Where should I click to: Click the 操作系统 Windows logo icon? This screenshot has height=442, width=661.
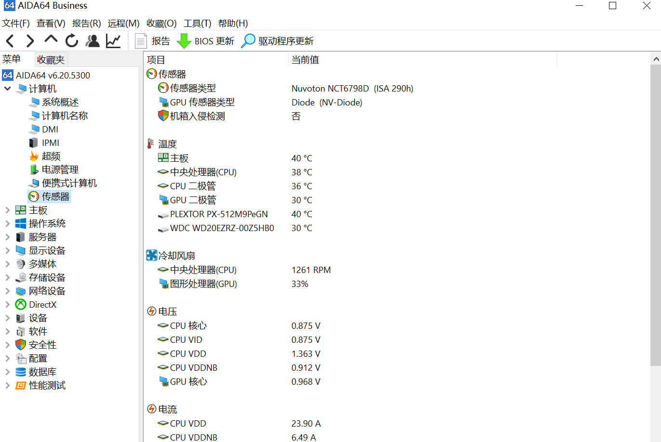coord(21,223)
